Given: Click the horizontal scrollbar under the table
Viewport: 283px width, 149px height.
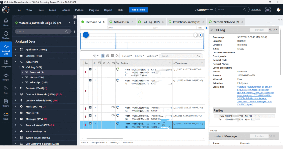Looking at the screenshot, I should click(104, 139).
